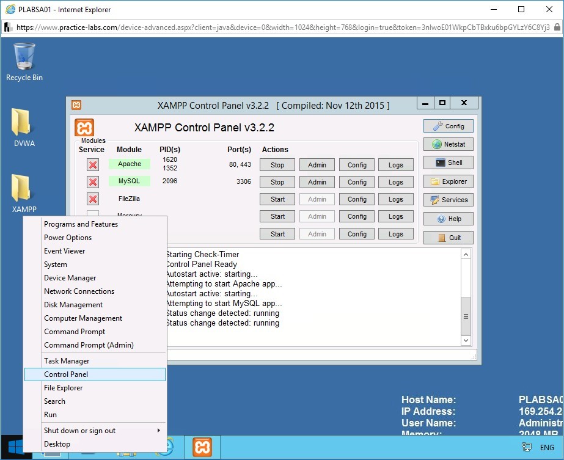Click the ENG language indicator
Screen dimensions: 564x460
click(547, 447)
